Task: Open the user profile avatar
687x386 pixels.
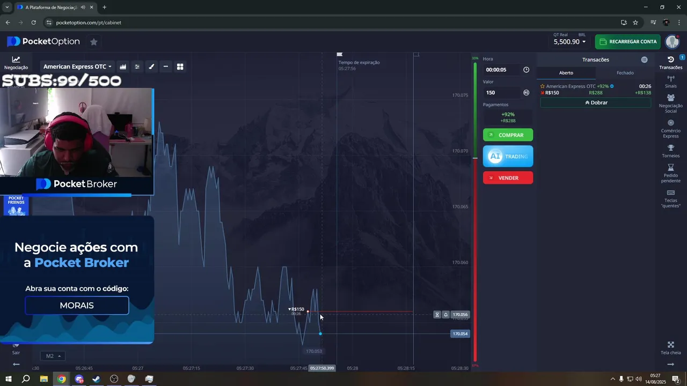Action: [x=673, y=42]
